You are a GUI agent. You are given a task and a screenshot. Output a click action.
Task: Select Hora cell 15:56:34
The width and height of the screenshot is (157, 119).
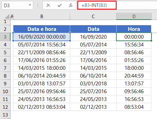[134, 45]
